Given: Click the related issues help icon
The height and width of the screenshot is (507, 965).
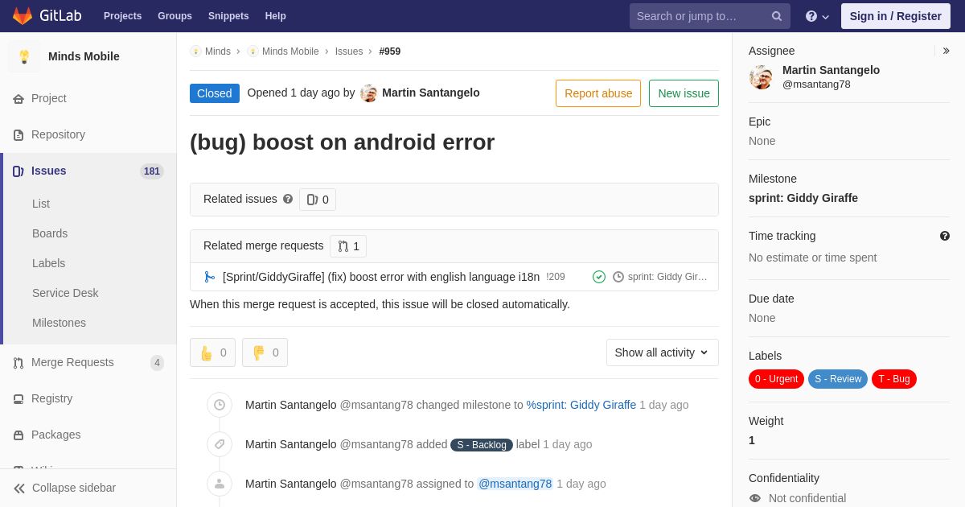Looking at the screenshot, I should (288, 199).
